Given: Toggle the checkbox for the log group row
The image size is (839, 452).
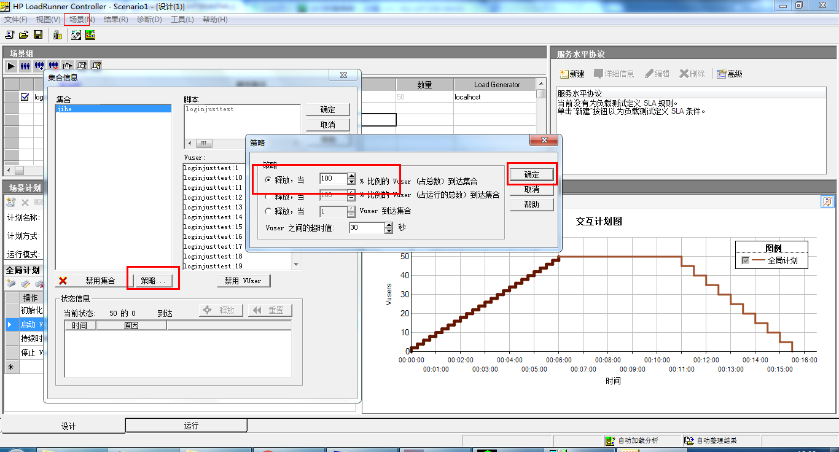Looking at the screenshot, I should 25,97.
